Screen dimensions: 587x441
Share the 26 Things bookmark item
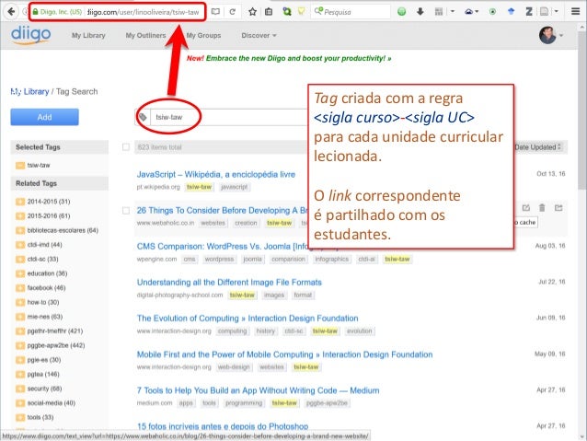(558, 207)
